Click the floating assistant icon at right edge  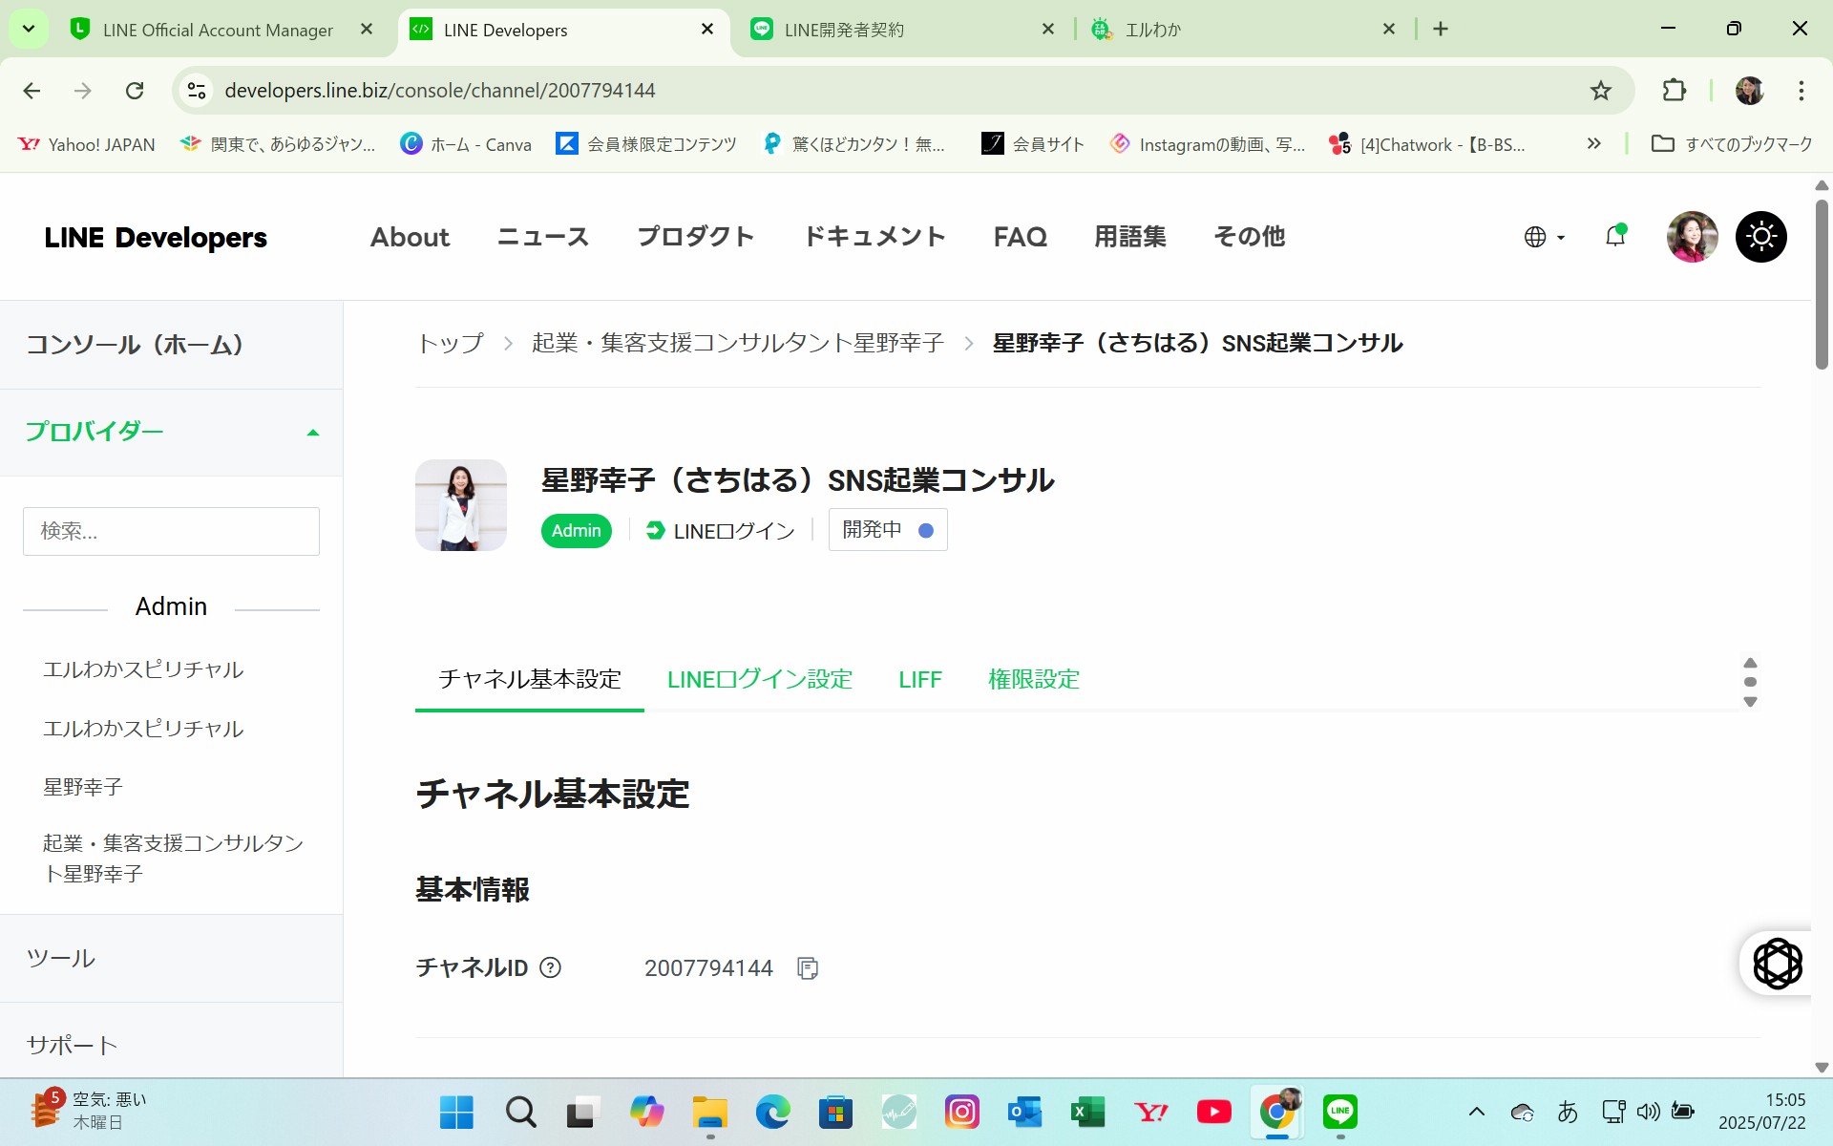tap(1778, 963)
